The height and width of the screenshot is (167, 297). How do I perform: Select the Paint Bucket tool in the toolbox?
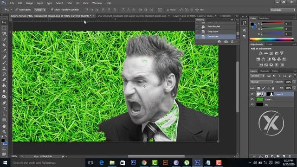[x=4, y=85]
